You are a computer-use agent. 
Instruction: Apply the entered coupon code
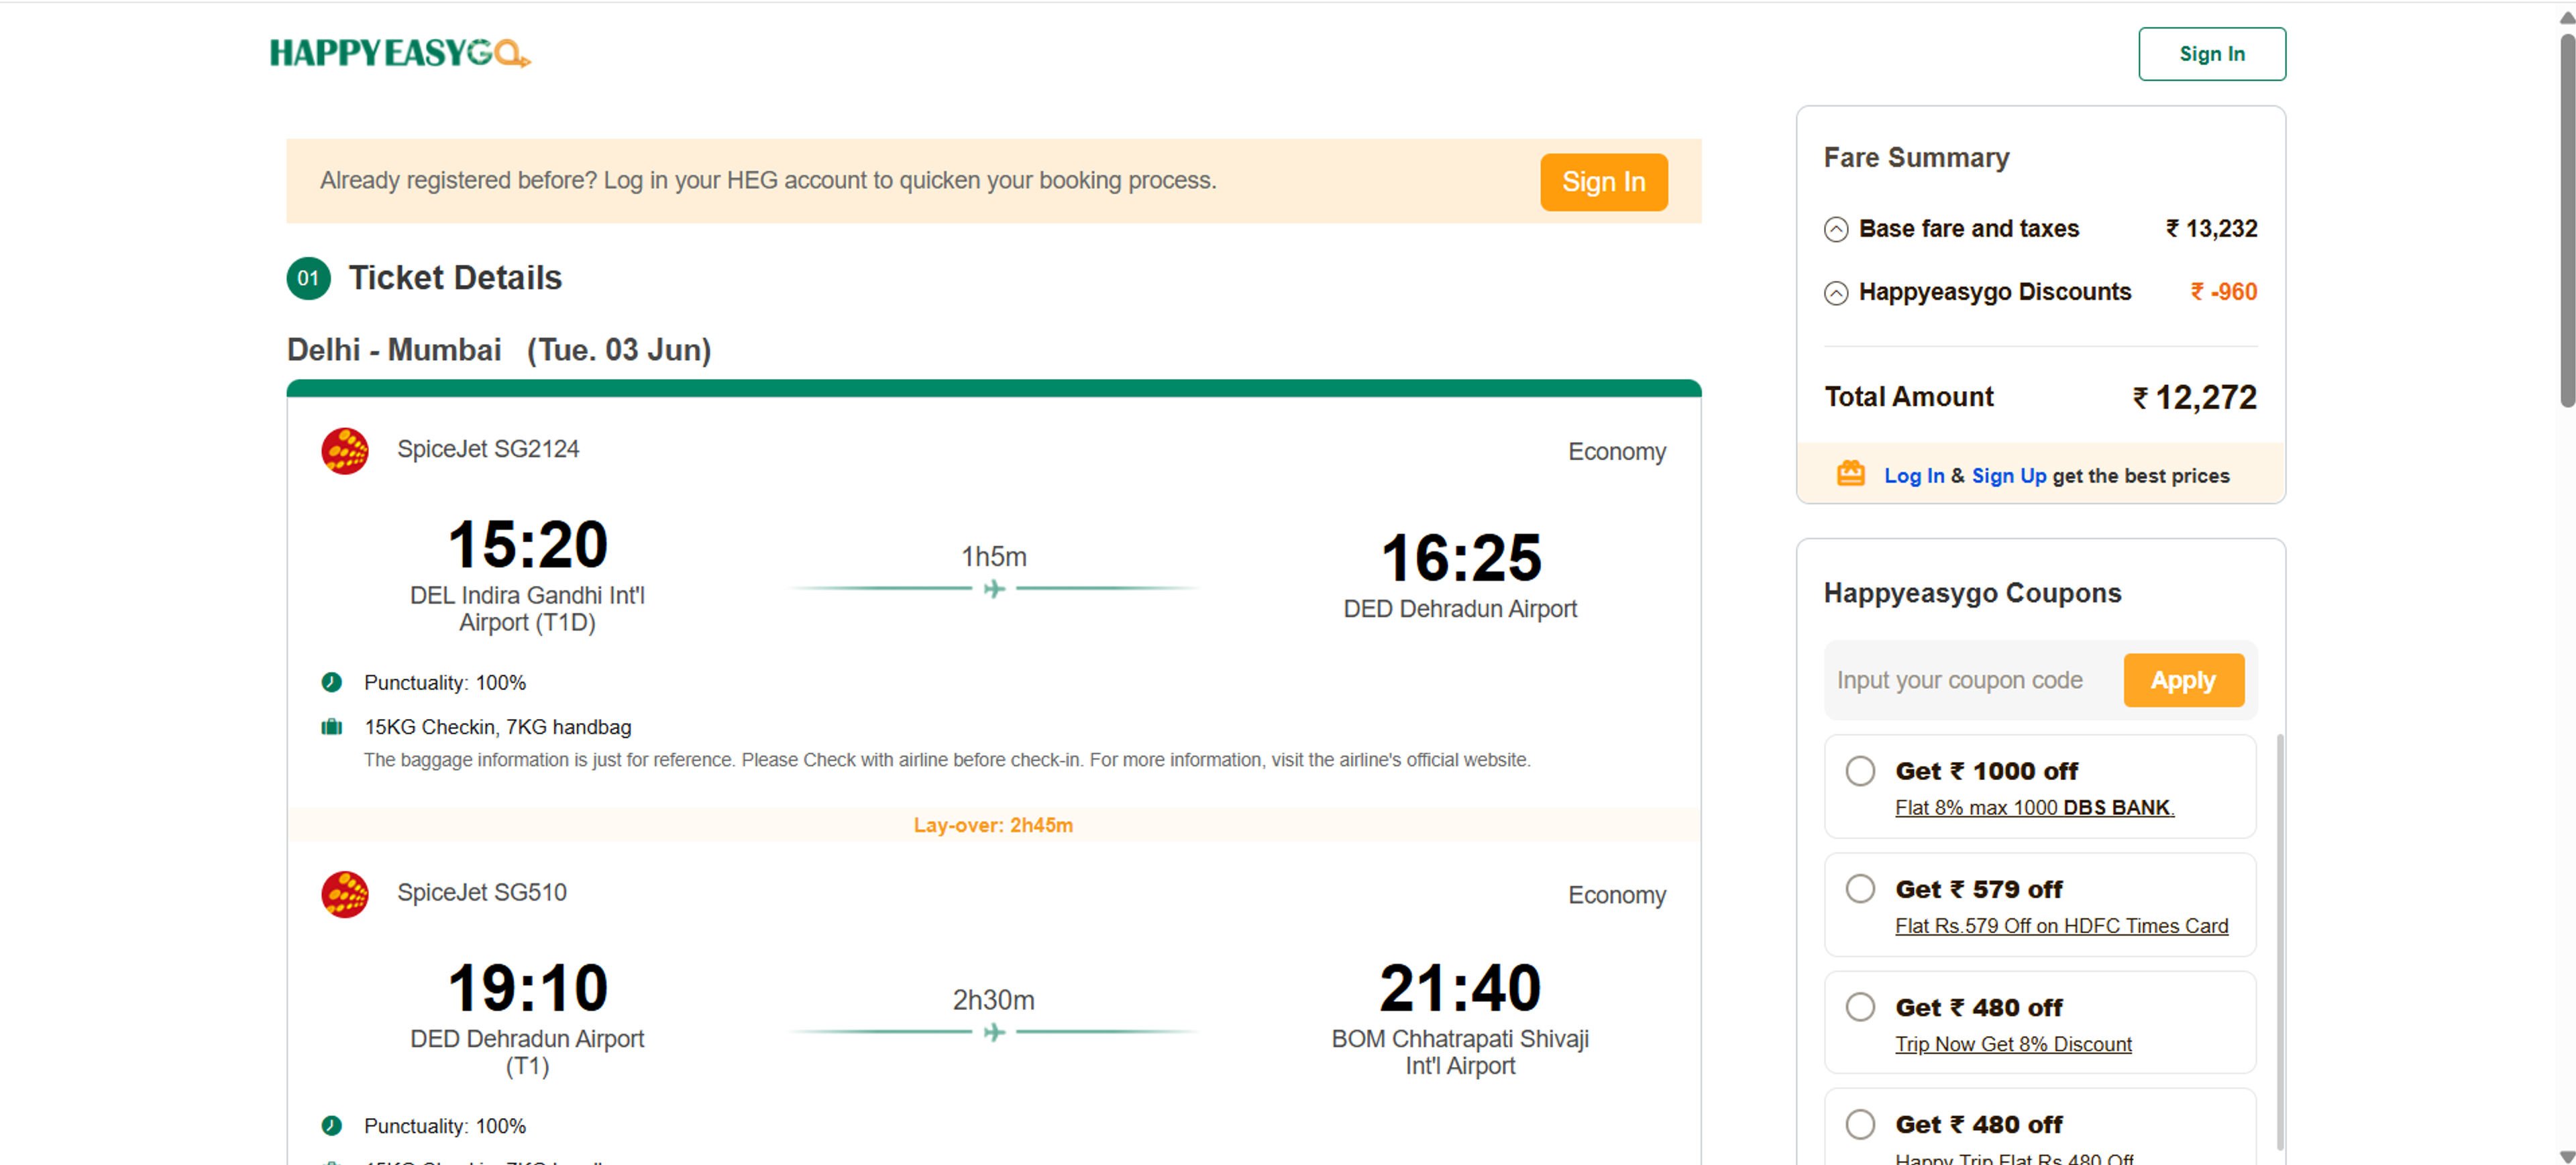(x=2184, y=680)
